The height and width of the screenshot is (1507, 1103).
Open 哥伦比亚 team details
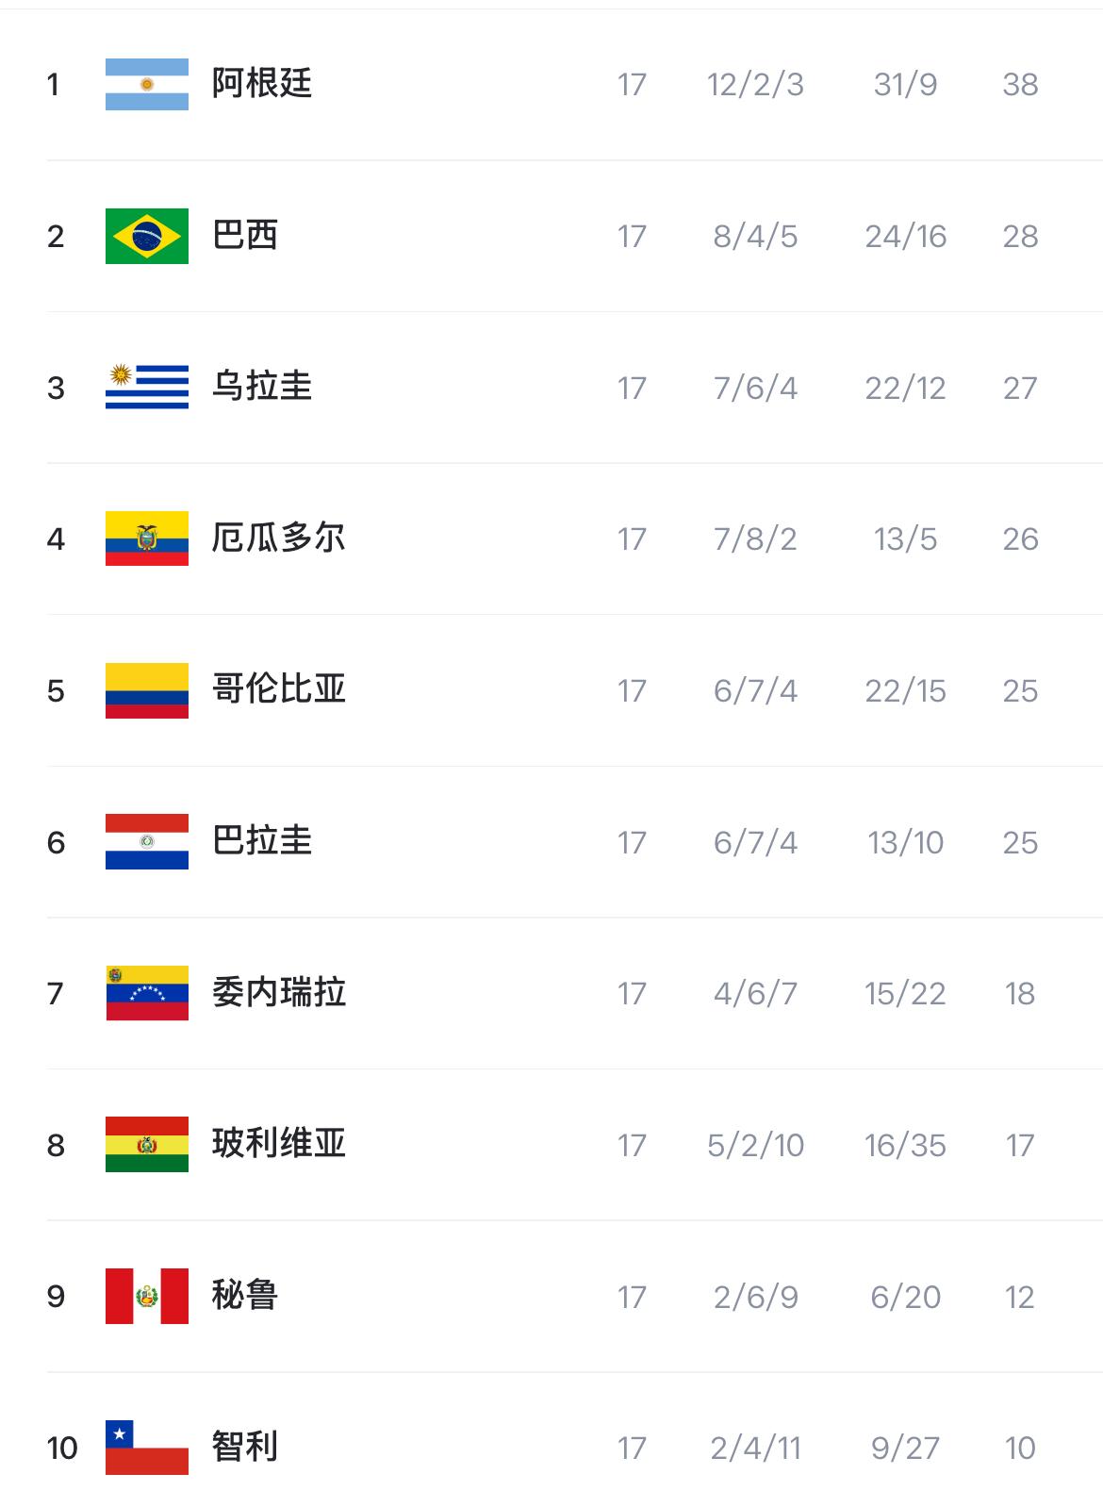click(279, 690)
